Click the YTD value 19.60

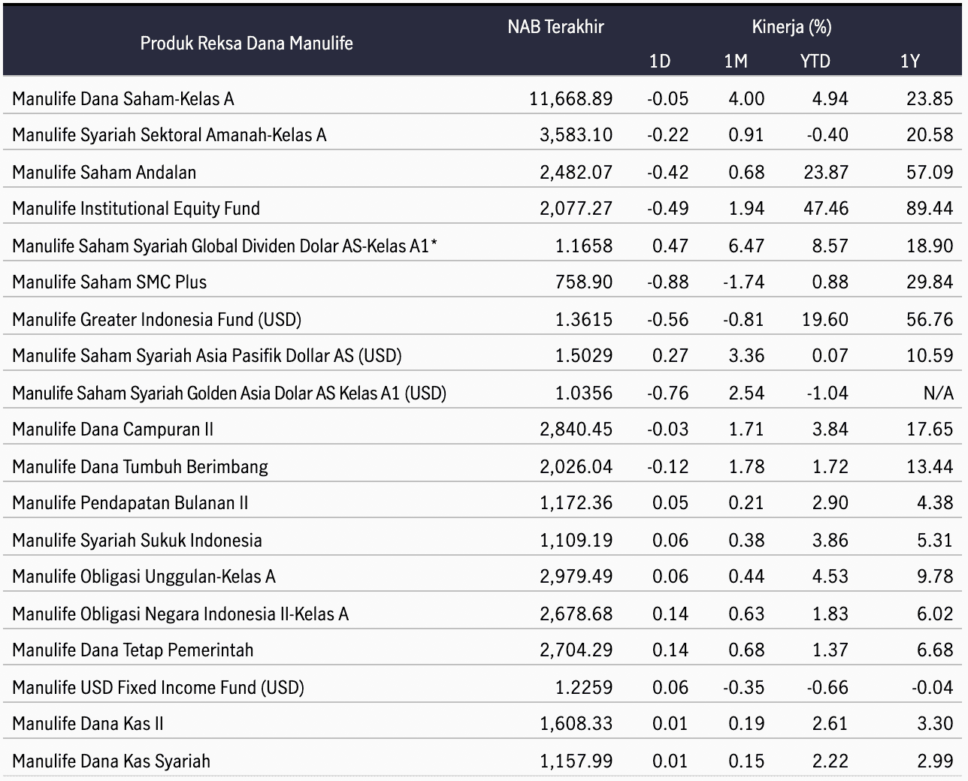coord(826,319)
